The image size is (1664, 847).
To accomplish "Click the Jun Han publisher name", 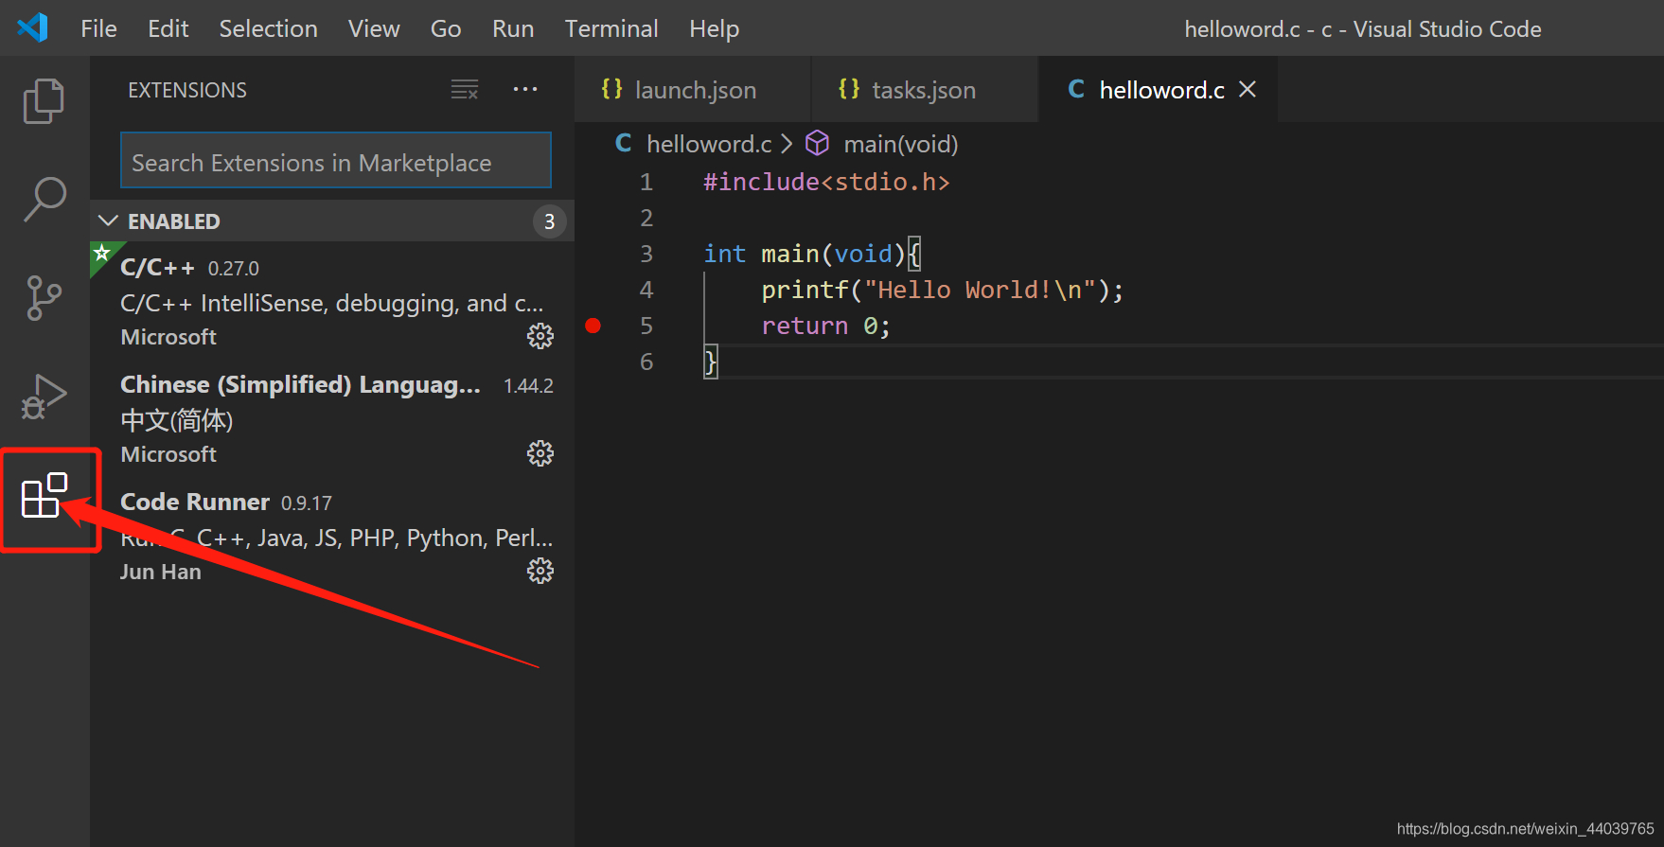I will (161, 572).
